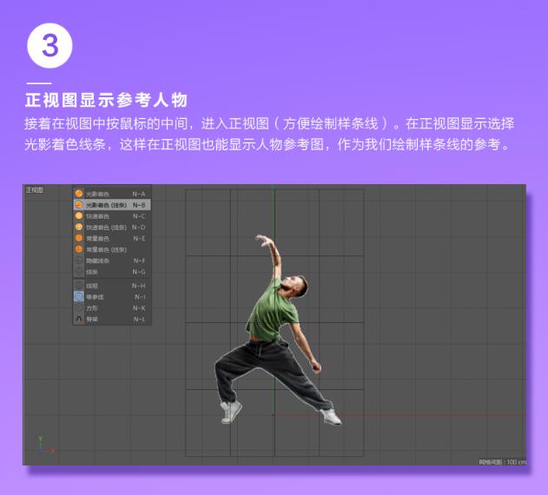Choose 常量着色 (线条) menu entry
548x495 pixels.
click(112, 249)
